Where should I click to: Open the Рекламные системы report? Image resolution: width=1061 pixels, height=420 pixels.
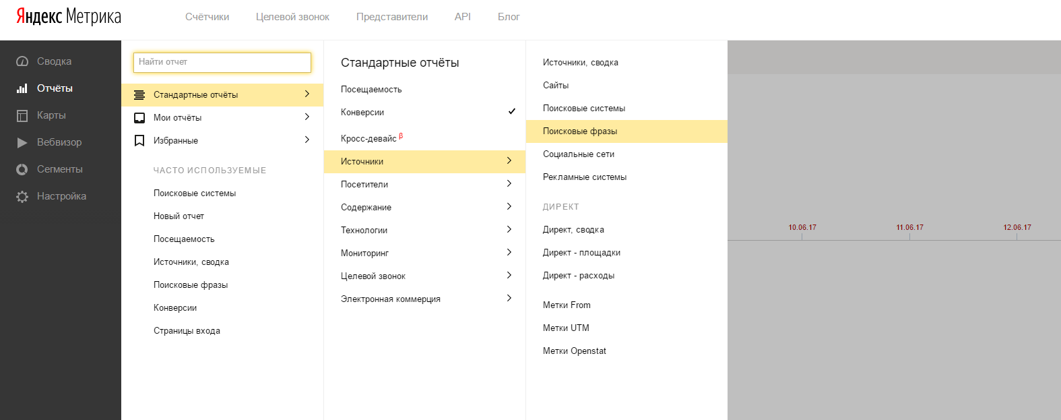tap(585, 177)
